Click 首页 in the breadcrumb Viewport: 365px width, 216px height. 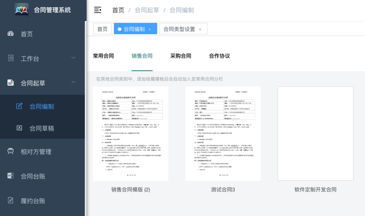[118, 10]
